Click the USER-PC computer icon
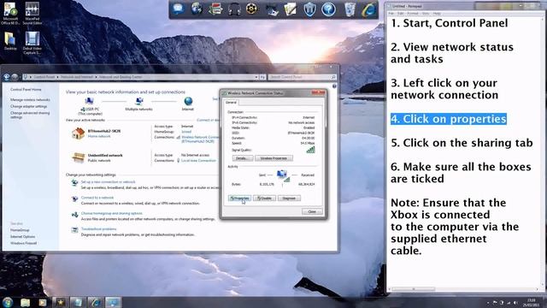 (89, 102)
